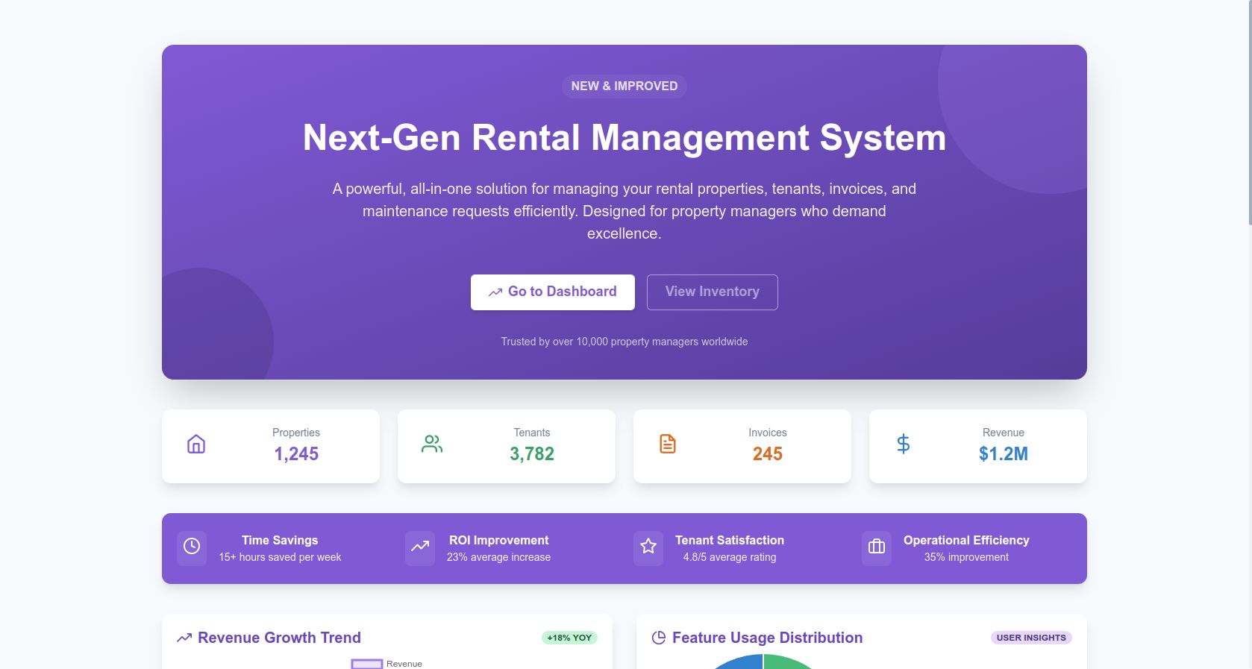Viewport: 1252px width, 669px height.
Task: Click the +18% YOY badge
Action: click(569, 638)
